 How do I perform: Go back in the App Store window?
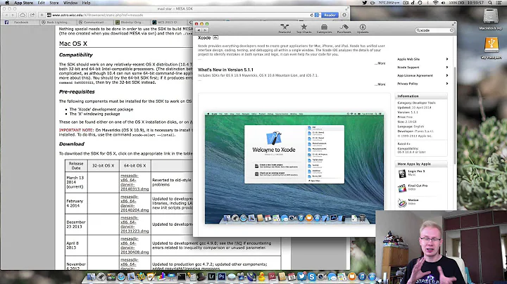coord(199,30)
